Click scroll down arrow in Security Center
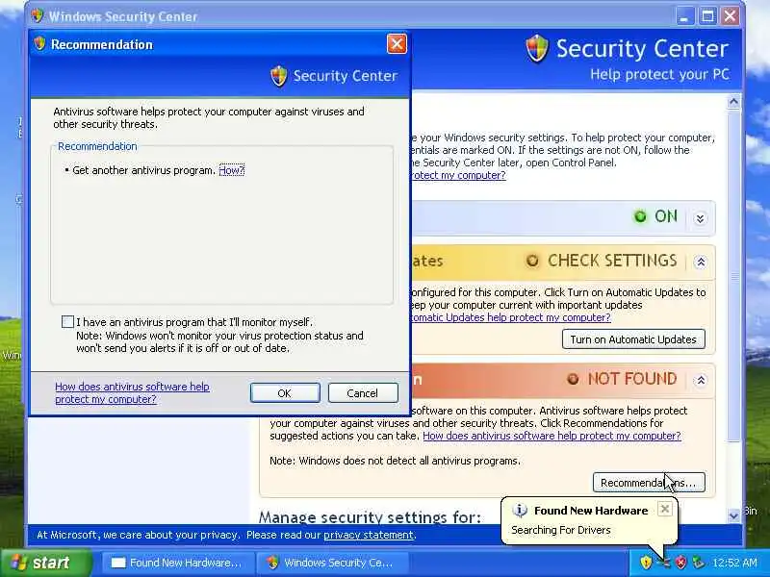 click(x=733, y=515)
